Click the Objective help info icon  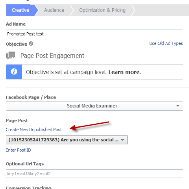coord(31,43)
